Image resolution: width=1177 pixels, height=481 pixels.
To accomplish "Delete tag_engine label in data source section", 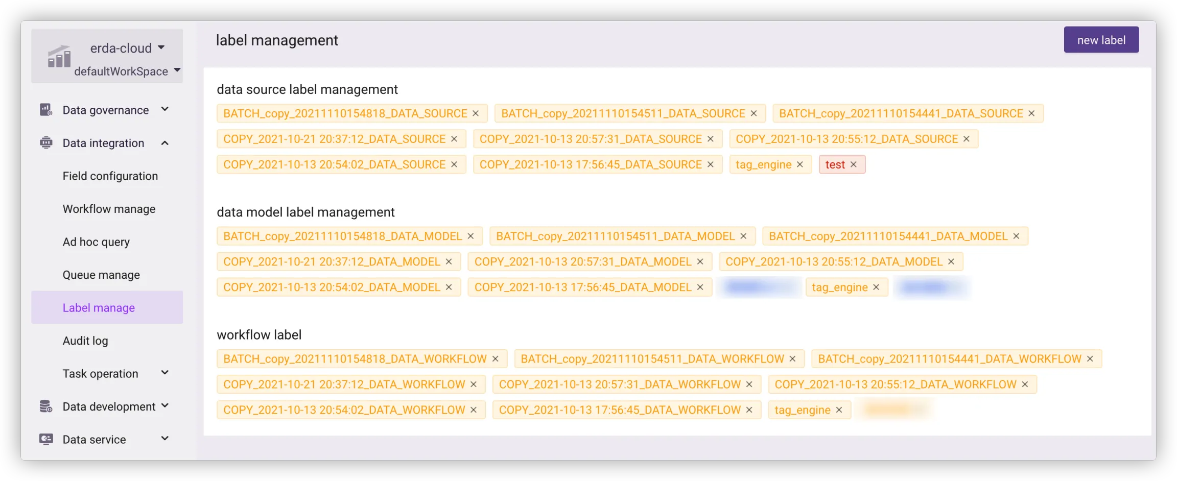I will click(x=800, y=164).
